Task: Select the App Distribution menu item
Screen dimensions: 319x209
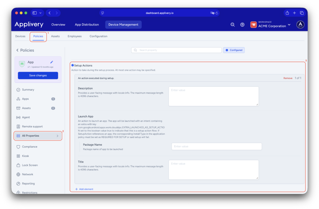Action: coord(87,24)
